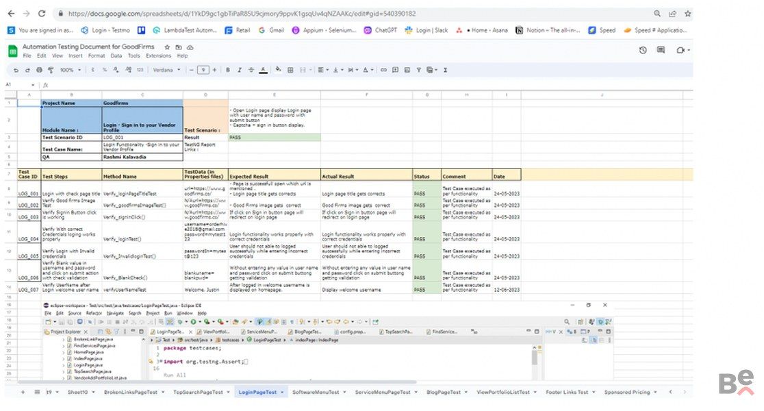This screenshot has height=411, width=764.
Task: Open the fill color picker
Action: click(278, 70)
